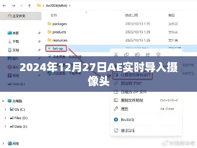Screen dimensions: 197x148
Task: Go back with the back arrow
Action: point(4,6)
